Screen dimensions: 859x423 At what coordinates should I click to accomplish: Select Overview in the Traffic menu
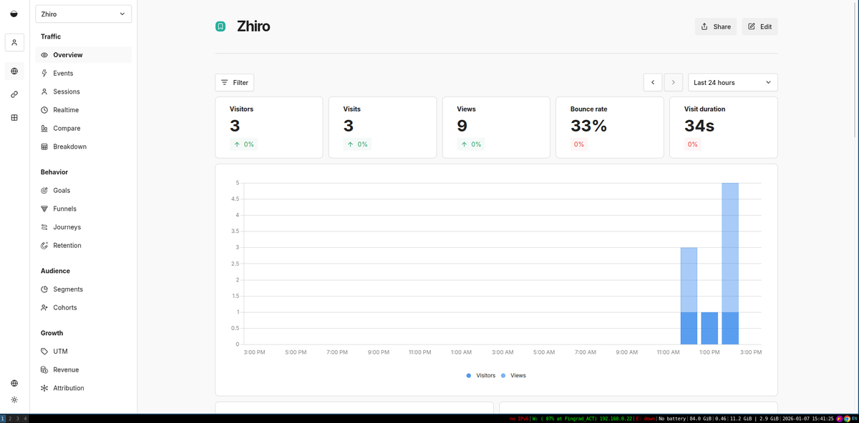[x=84, y=55]
